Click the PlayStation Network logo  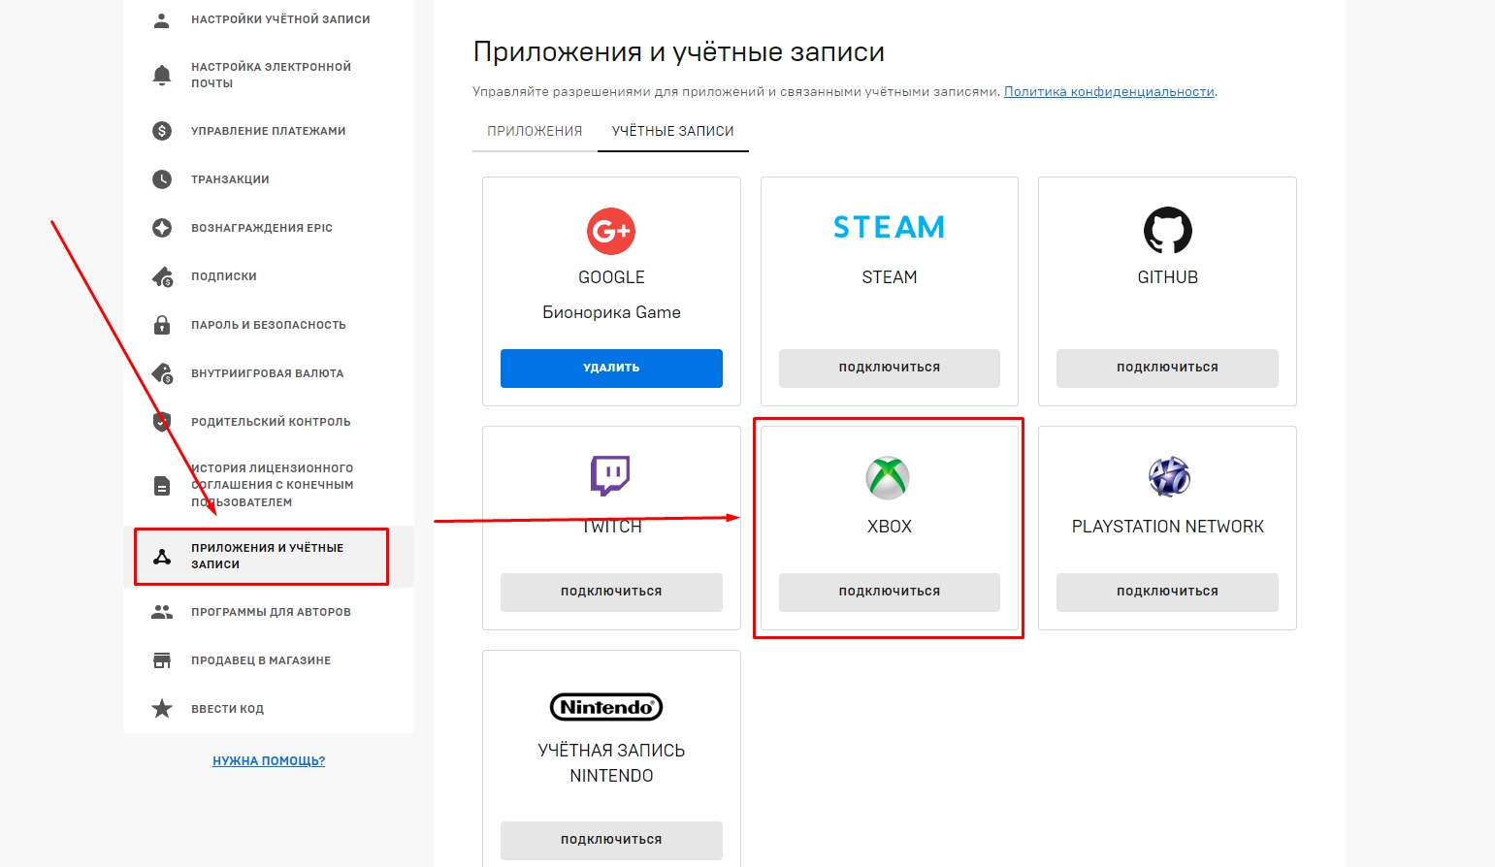[1168, 477]
